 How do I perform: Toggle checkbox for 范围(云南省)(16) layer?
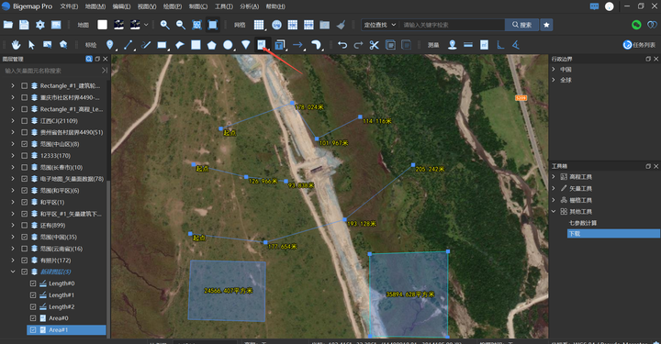pyautogui.click(x=25, y=249)
